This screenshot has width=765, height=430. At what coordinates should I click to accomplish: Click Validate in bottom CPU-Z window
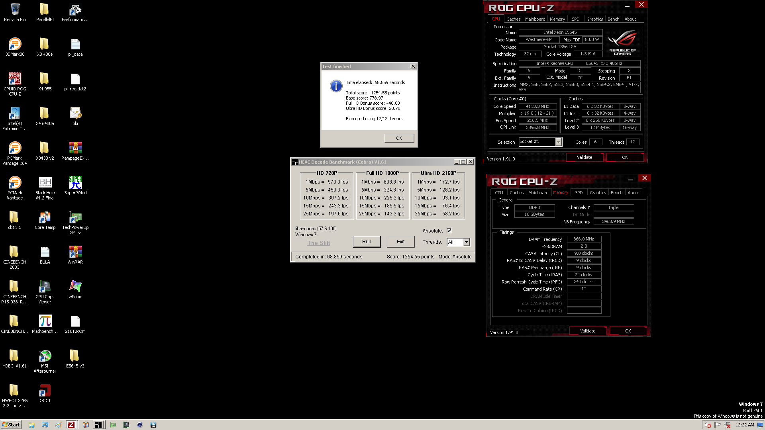[x=588, y=331]
